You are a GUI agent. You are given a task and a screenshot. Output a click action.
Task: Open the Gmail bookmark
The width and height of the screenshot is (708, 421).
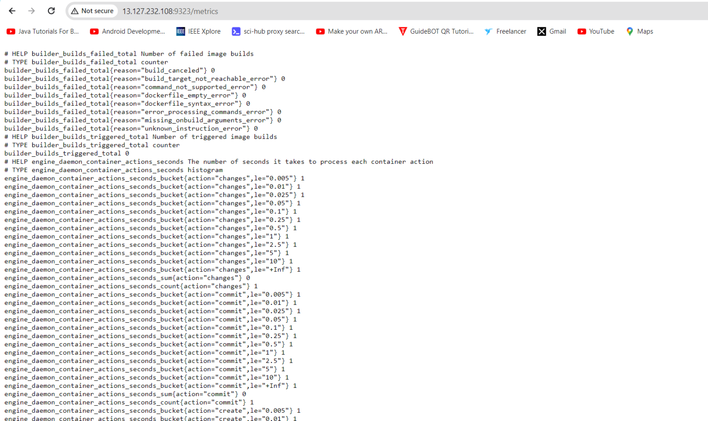tap(552, 31)
